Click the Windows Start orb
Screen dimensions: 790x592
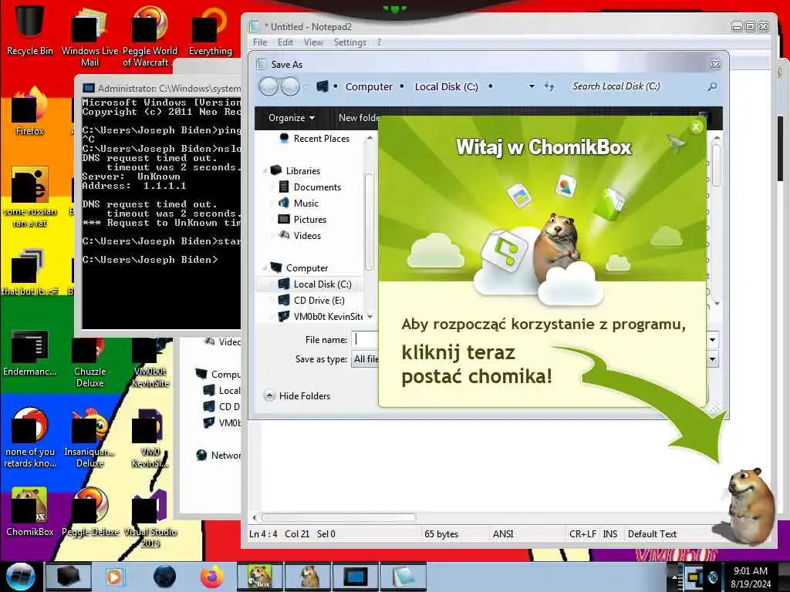20,577
